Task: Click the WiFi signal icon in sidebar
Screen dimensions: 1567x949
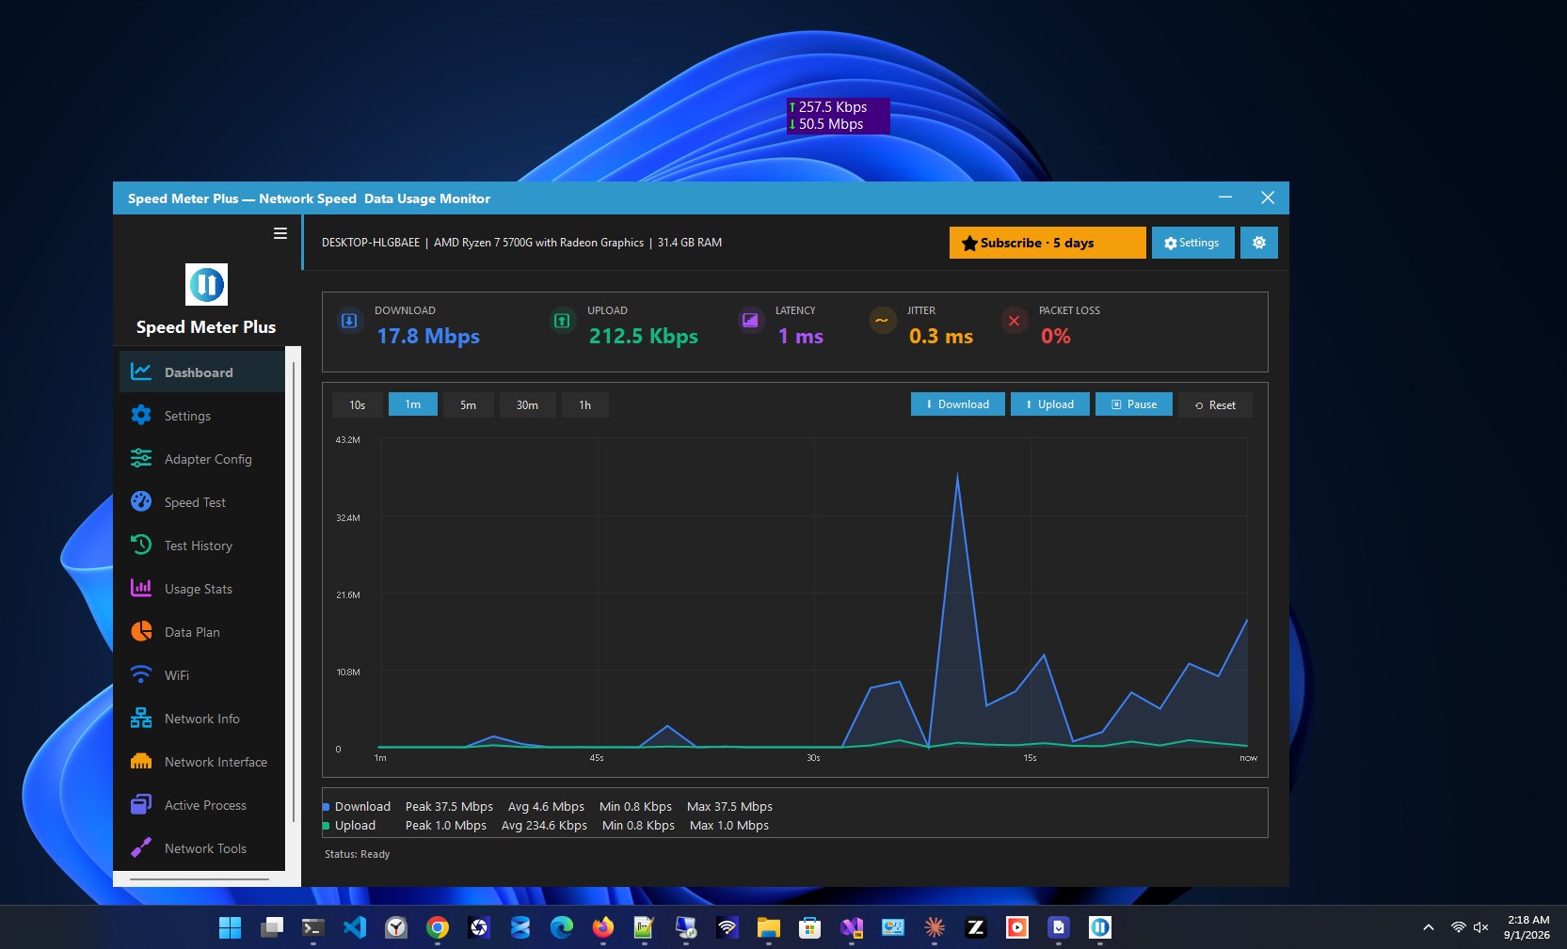Action: click(141, 674)
